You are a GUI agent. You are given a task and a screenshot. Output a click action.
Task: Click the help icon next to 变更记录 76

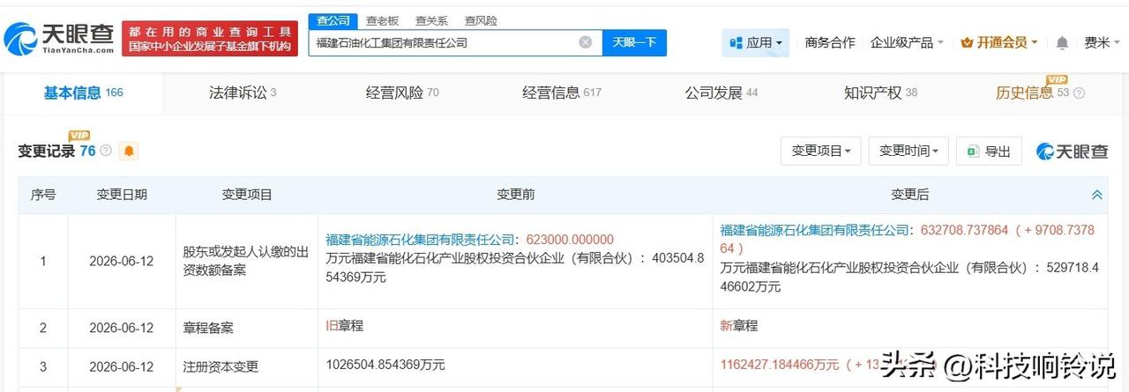[106, 152]
